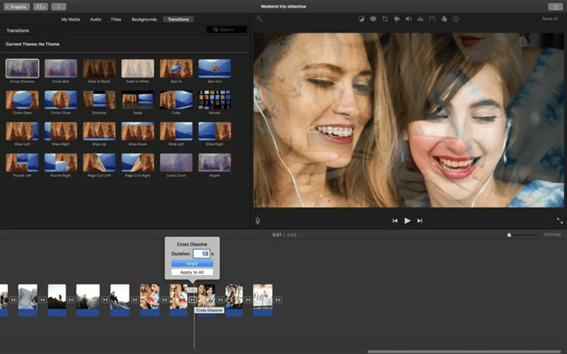Open the color correction palette tool
567x354 pixels.
[x=373, y=19]
